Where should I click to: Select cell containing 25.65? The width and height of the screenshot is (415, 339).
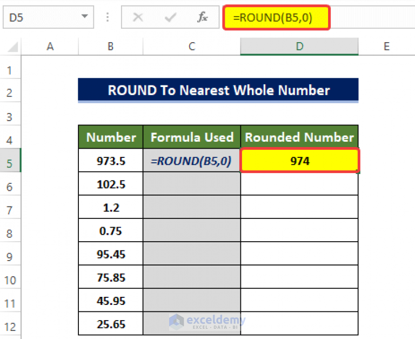click(x=111, y=324)
